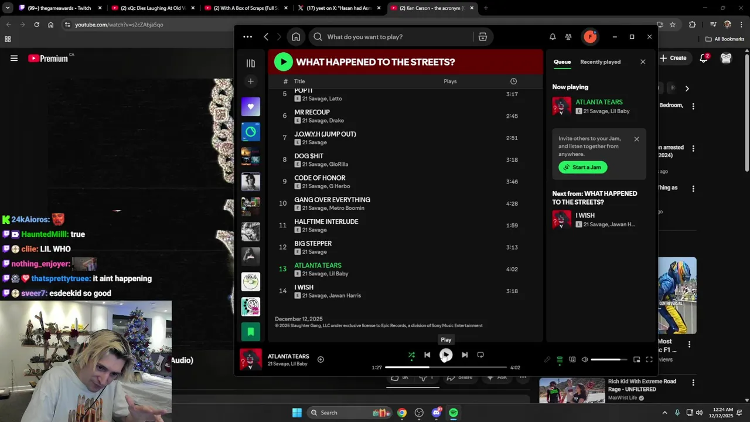Image resolution: width=750 pixels, height=422 pixels.
Task: Open Browse icon in Spotify search bar
Action: 483,37
